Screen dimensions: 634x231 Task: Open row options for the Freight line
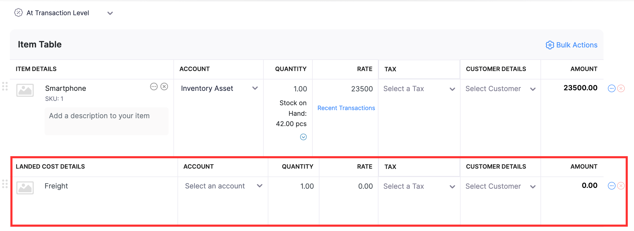tap(611, 186)
